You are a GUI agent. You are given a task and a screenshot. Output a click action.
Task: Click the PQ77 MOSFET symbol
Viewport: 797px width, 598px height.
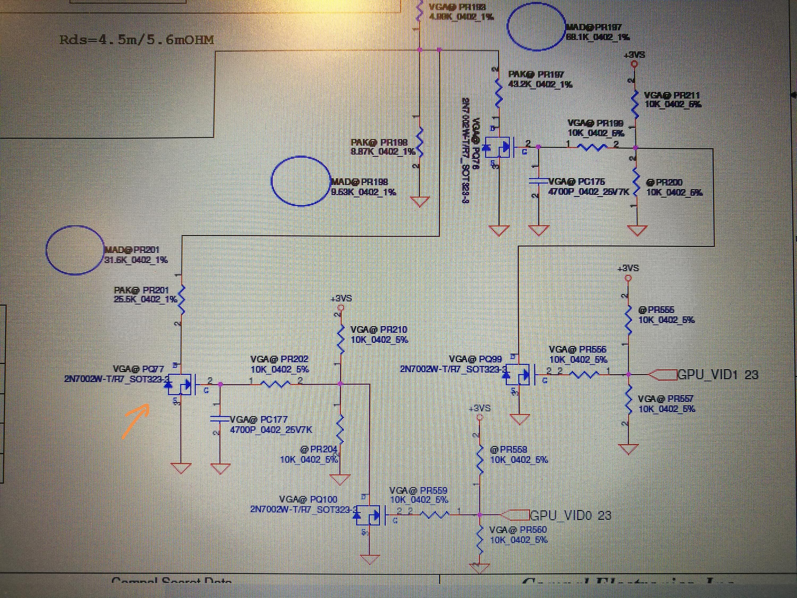(x=180, y=385)
